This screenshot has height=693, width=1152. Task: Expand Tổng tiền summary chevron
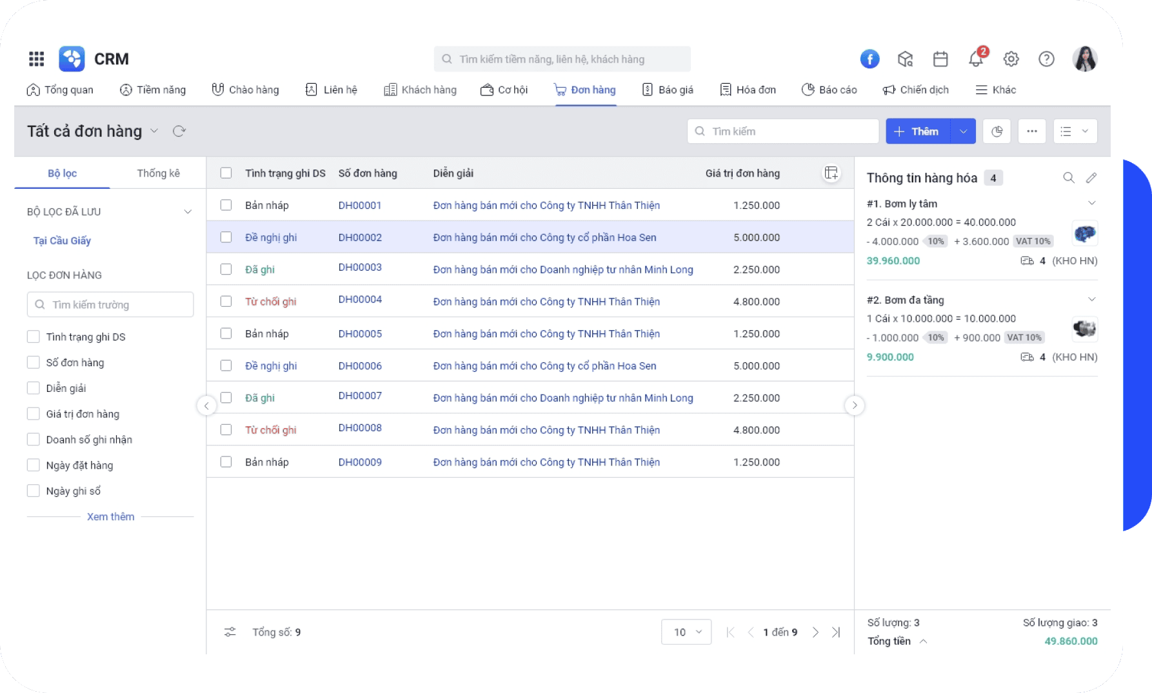[923, 641]
